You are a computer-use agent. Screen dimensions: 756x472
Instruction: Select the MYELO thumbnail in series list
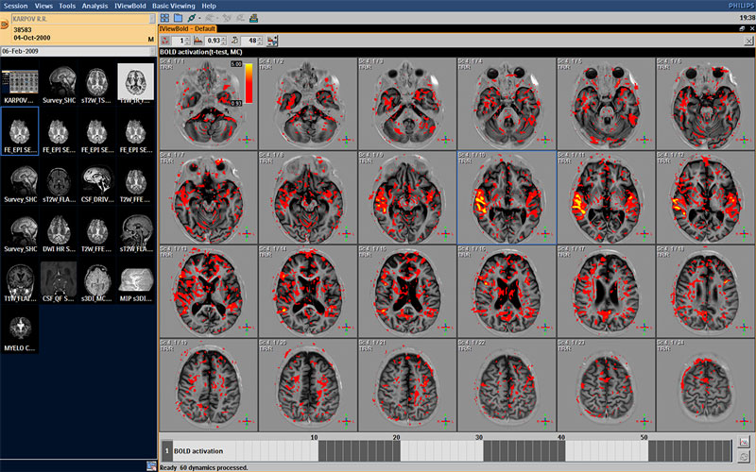pyautogui.click(x=21, y=327)
